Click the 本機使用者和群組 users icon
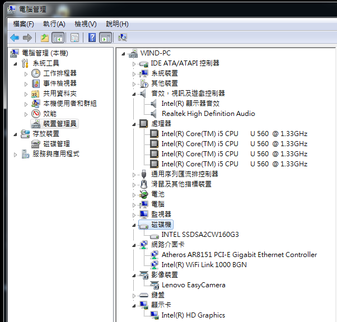337x322 pixels. (35, 104)
